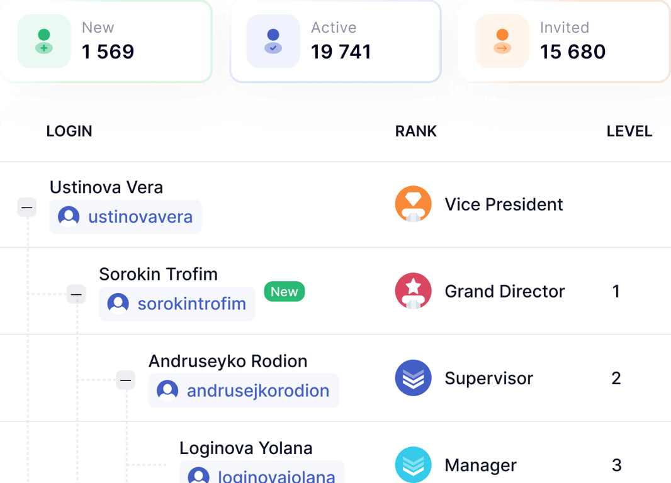
Task: Click avatar icon beside sorokintrofim login
Action: pyautogui.click(x=118, y=304)
